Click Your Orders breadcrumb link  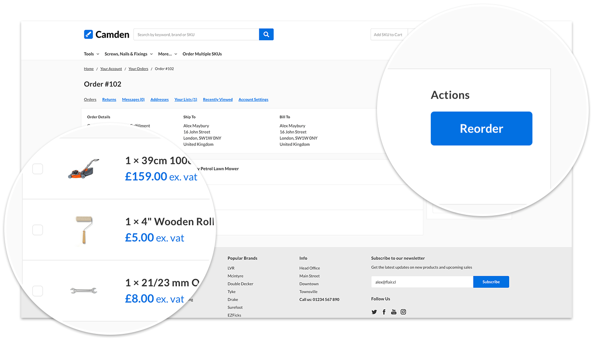point(139,69)
